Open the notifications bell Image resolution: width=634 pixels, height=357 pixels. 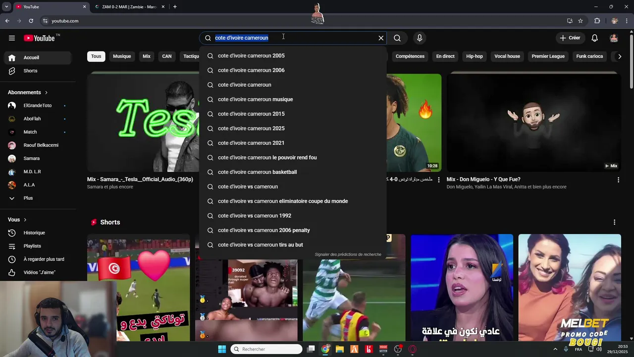click(x=595, y=38)
